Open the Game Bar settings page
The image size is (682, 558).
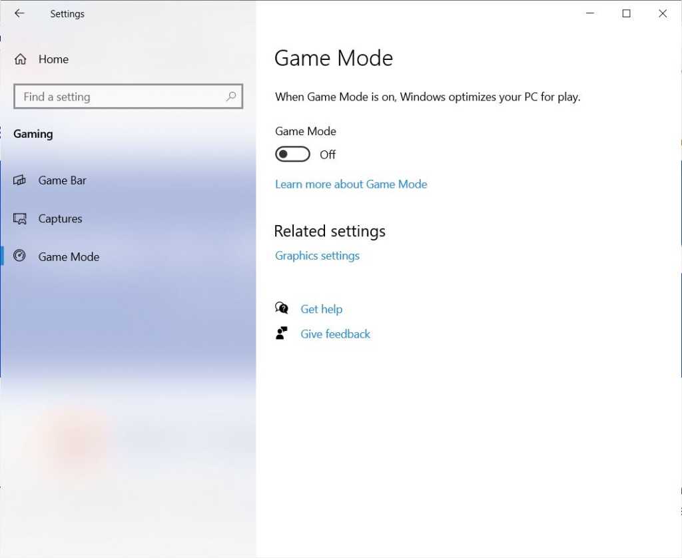tap(62, 180)
